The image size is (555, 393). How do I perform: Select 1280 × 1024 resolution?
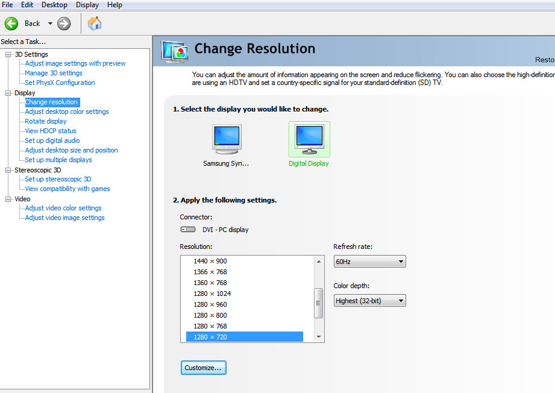click(212, 294)
